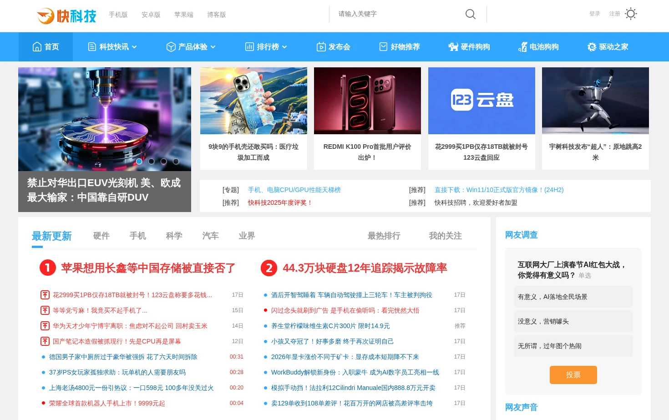Open the 宇树科技 robot thumbnail
669x420 pixels.
(x=595, y=101)
